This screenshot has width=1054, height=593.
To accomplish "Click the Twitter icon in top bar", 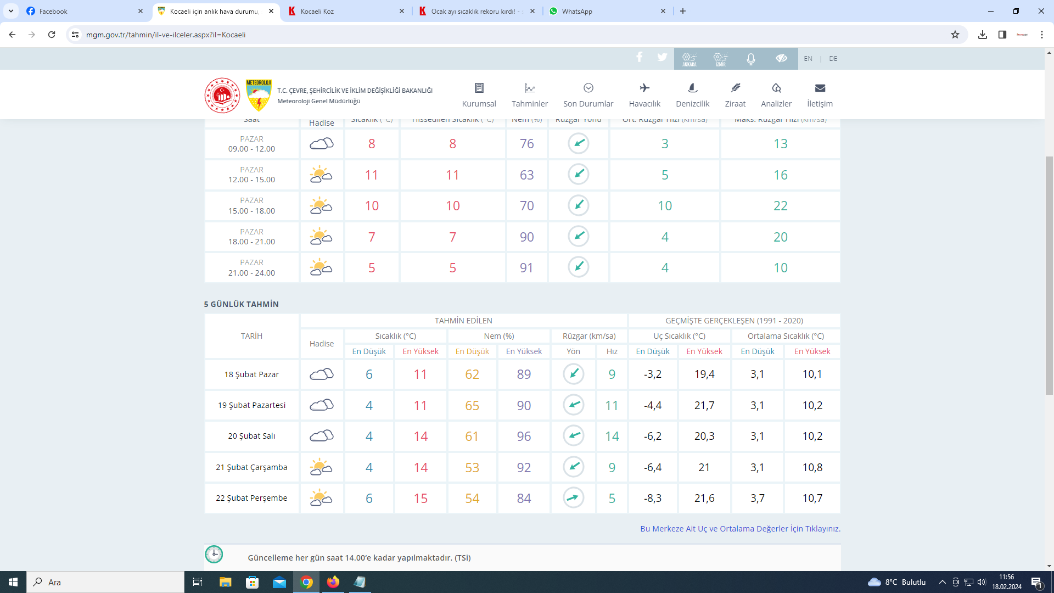I will click(x=663, y=58).
